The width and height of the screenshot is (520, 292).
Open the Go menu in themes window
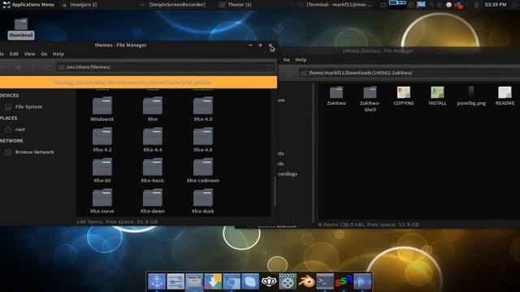[44, 54]
